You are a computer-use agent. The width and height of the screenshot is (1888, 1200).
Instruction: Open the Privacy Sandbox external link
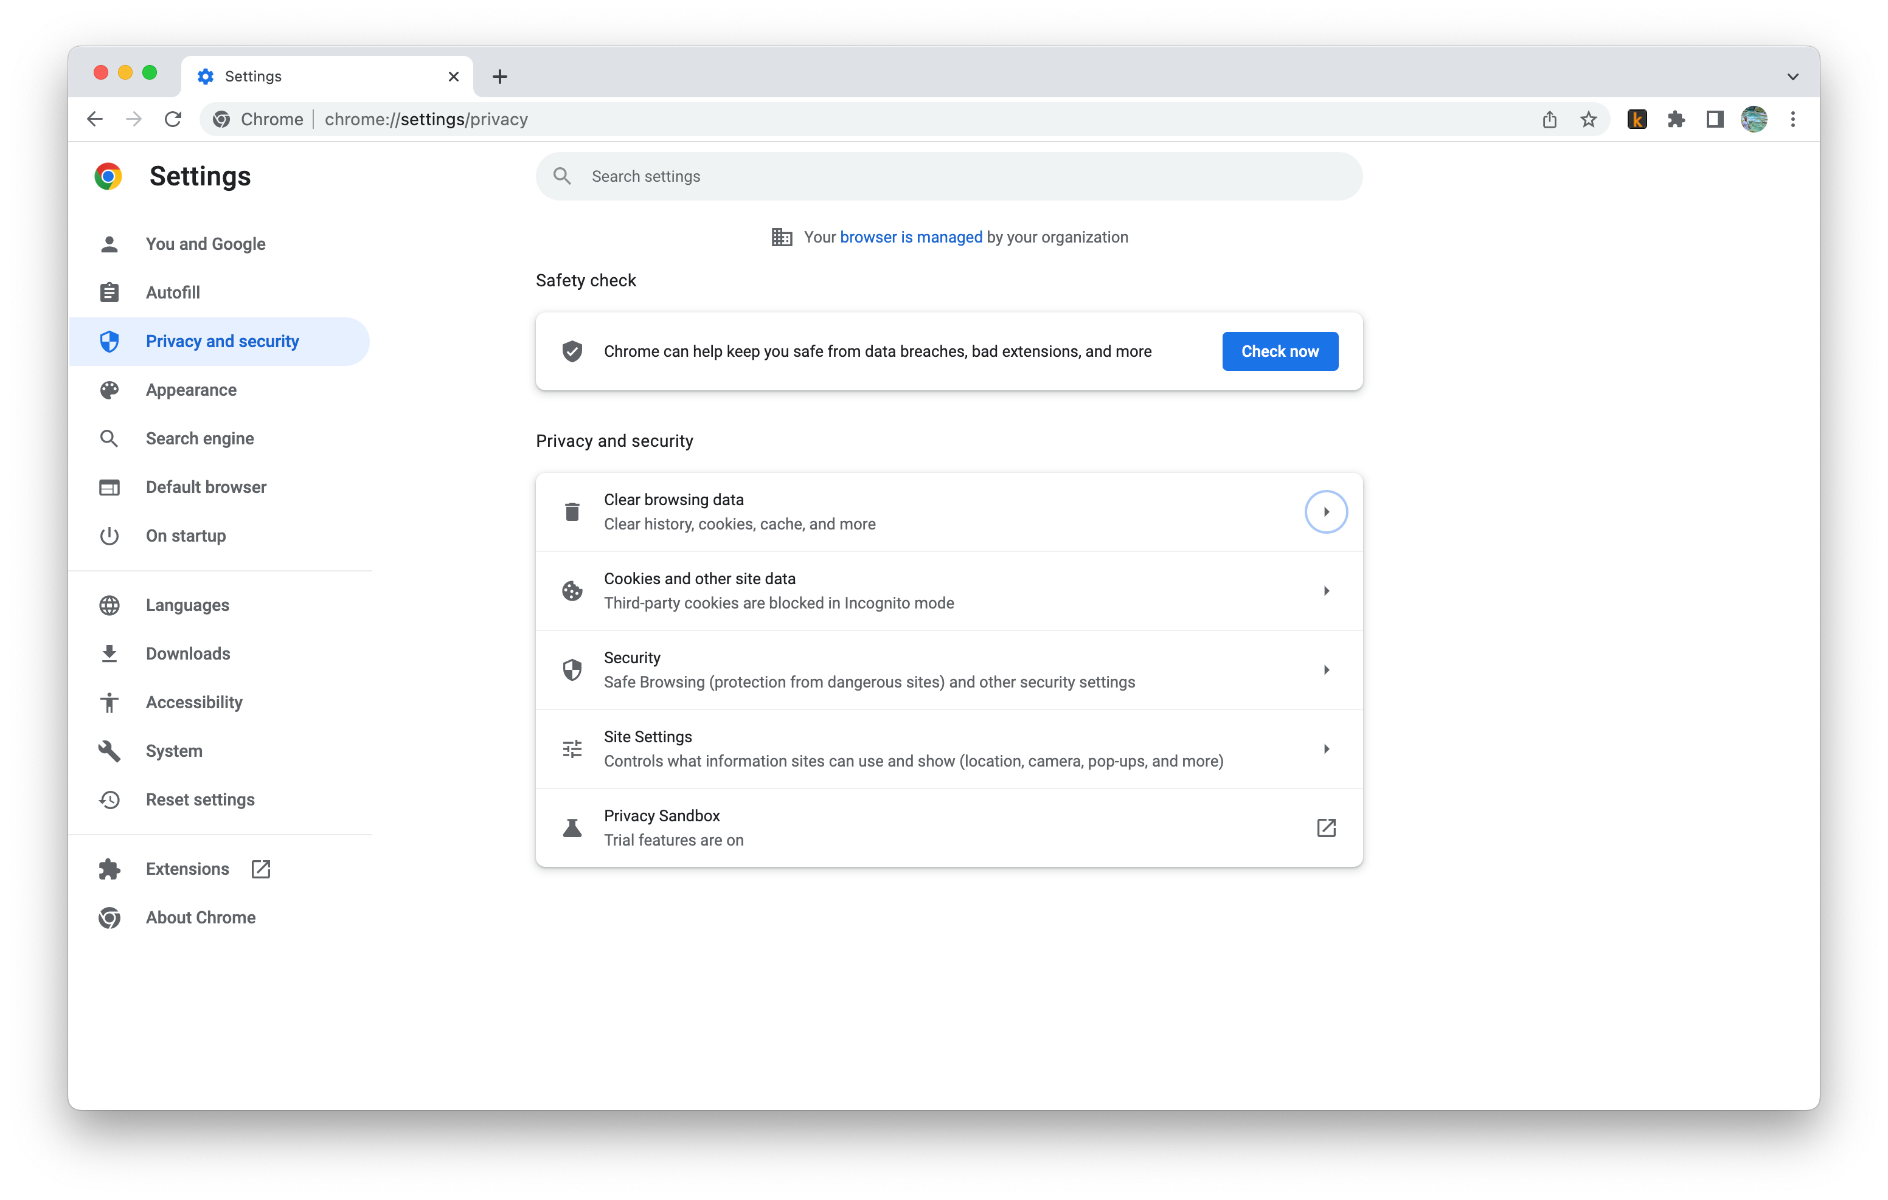pyautogui.click(x=1325, y=827)
